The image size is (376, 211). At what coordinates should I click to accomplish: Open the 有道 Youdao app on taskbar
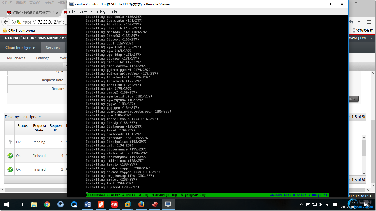[x=114, y=204]
